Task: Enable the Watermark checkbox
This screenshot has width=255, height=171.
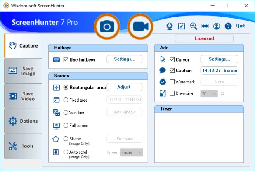Action: tap(172, 82)
